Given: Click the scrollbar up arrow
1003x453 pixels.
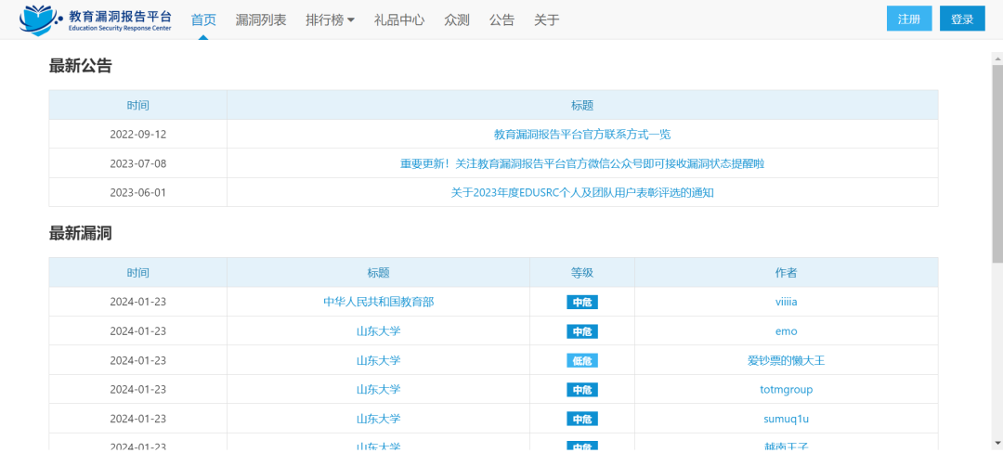Looking at the screenshot, I should click(997, 58).
